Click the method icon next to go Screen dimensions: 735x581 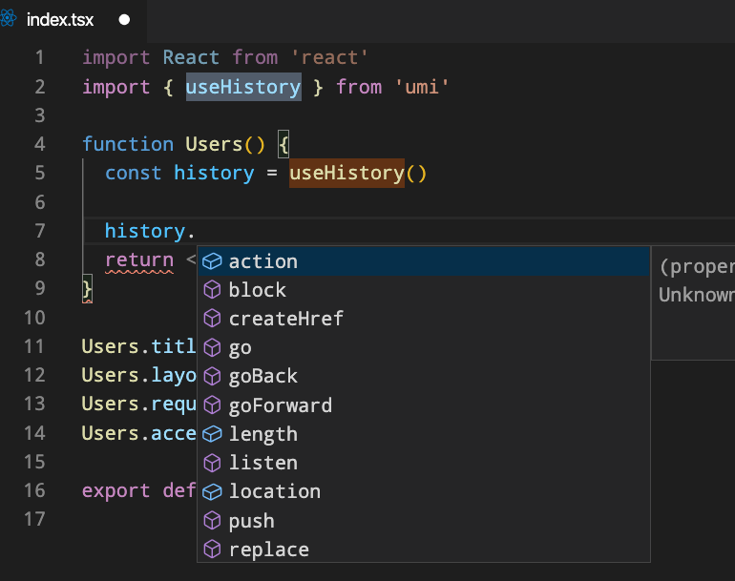tap(212, 347)
